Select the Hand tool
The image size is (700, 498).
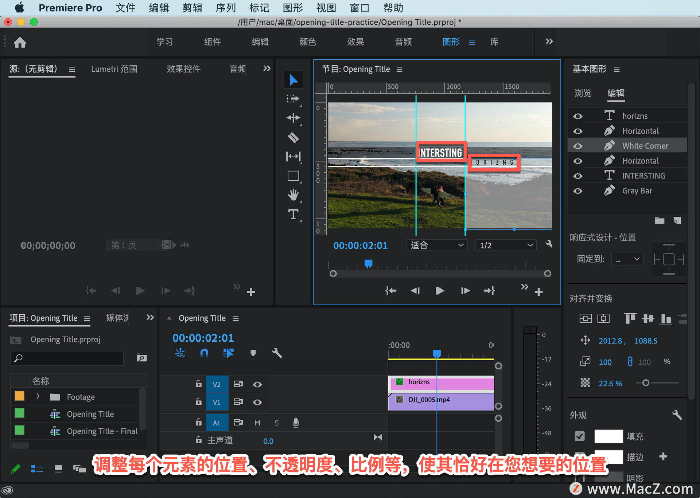(293, 195)
